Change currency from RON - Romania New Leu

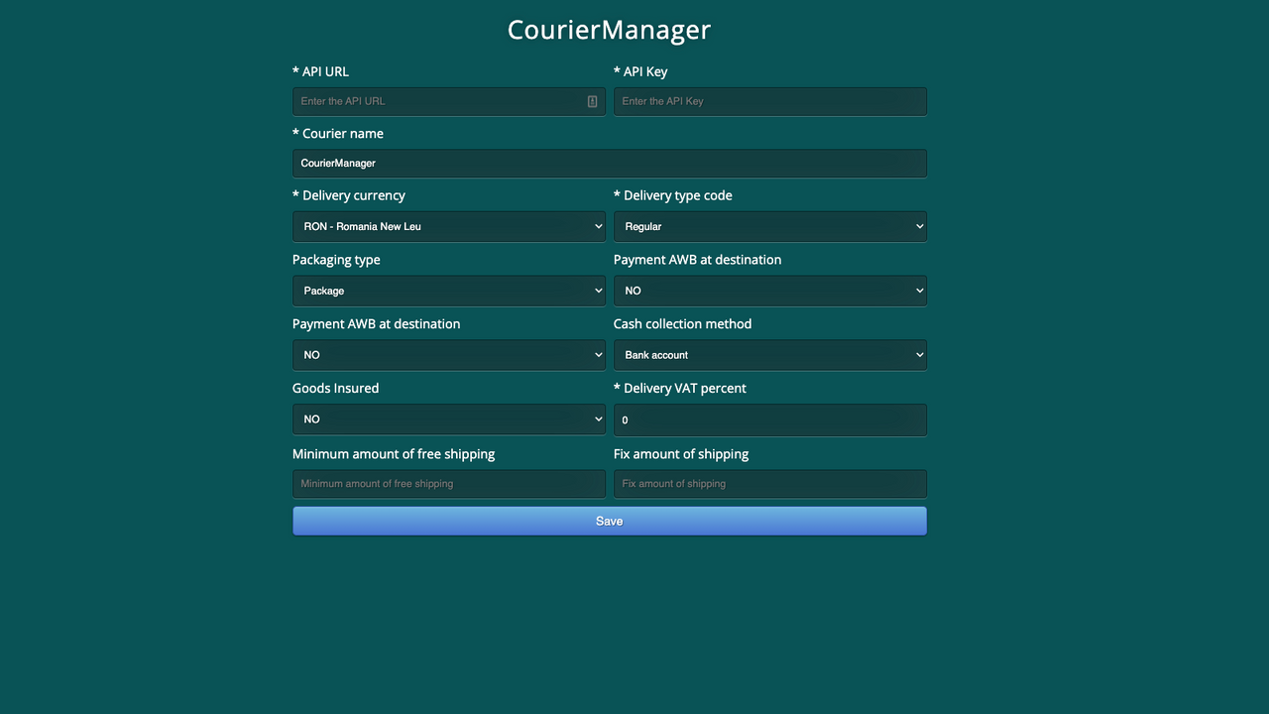pyautogui.click(x=448, y=226)
